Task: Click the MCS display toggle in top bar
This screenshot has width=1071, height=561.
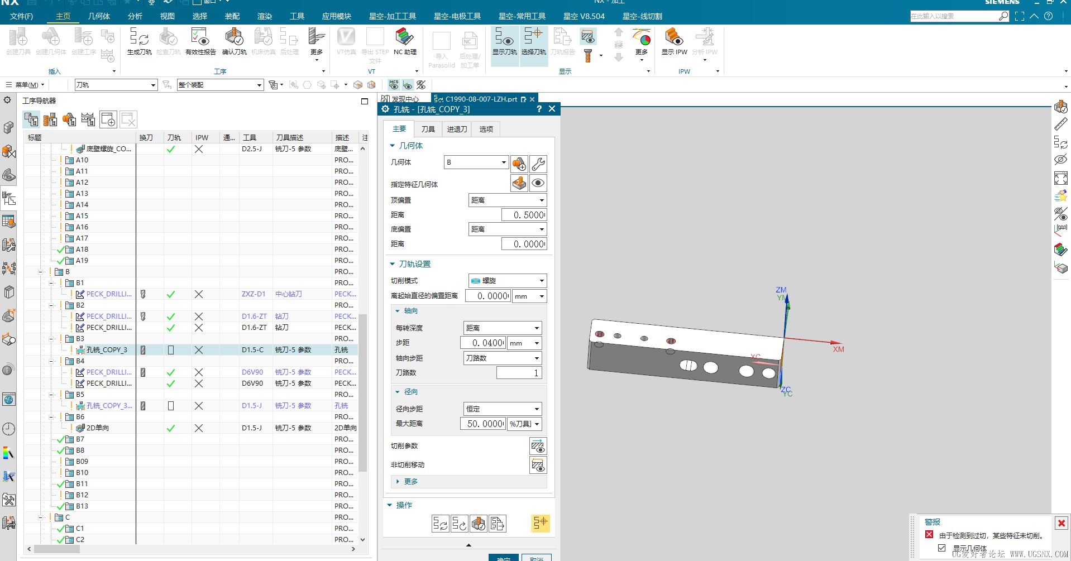Action: pyautogui.click(x=394, y=85)
